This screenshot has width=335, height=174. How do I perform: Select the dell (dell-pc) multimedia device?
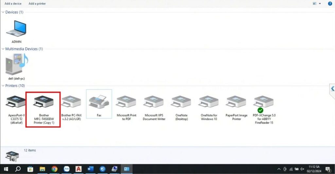pos(16,65)
